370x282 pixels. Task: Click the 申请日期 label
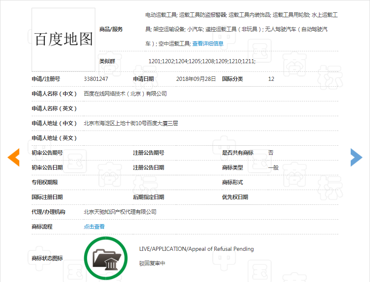coord(143,79)
